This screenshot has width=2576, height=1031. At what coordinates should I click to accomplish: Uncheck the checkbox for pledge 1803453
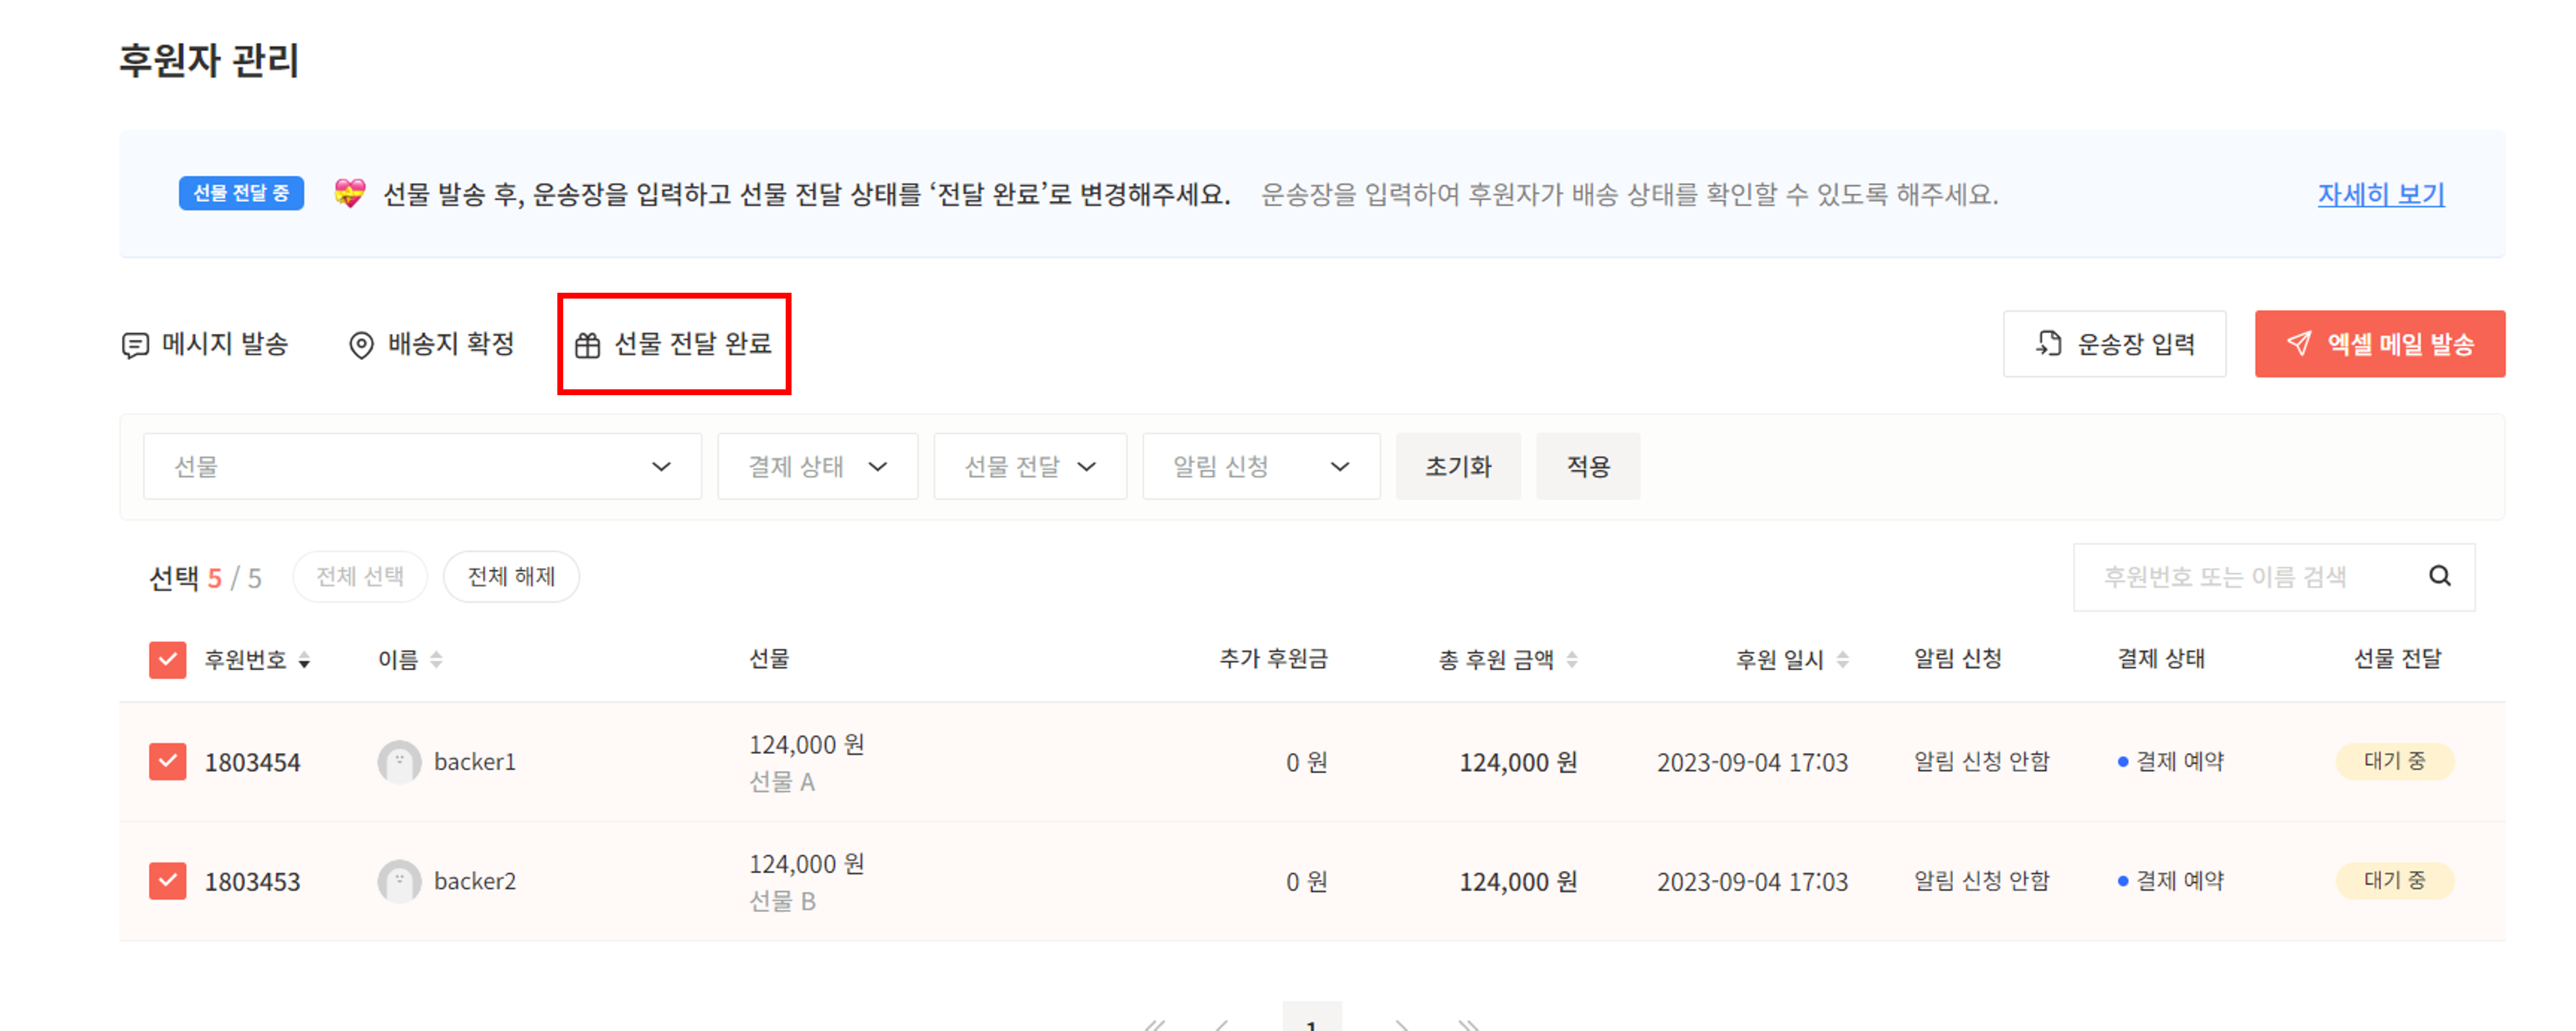[167, 881]
